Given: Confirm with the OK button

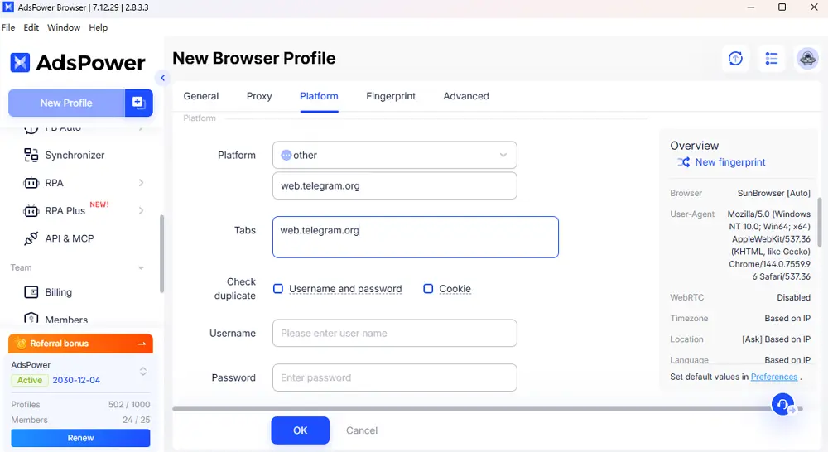Looking at the screenshot, I should 301,430.
